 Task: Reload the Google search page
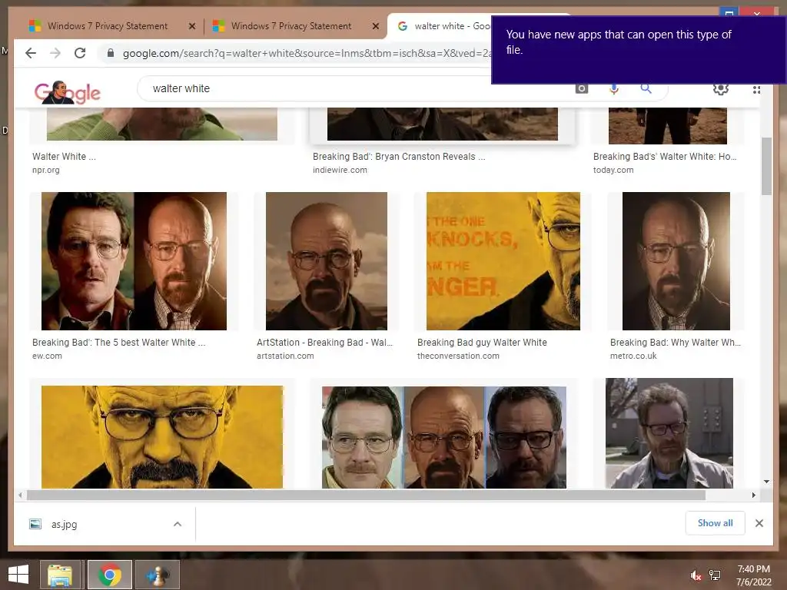coord(80,53)
